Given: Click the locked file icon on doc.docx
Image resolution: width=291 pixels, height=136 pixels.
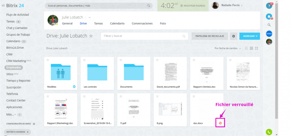Looking at the screenshot, I should point(220,123).
